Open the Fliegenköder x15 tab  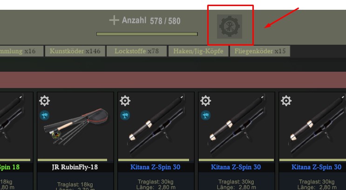coord(260,51)
